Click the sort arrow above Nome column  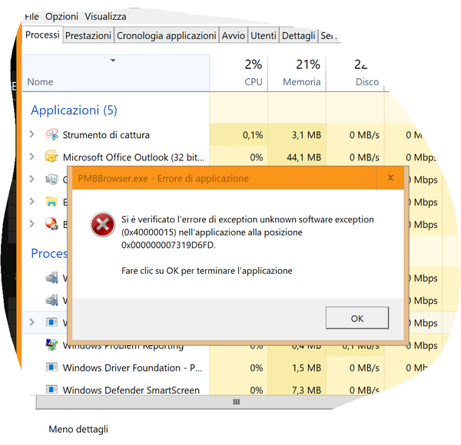pos(113,61)
